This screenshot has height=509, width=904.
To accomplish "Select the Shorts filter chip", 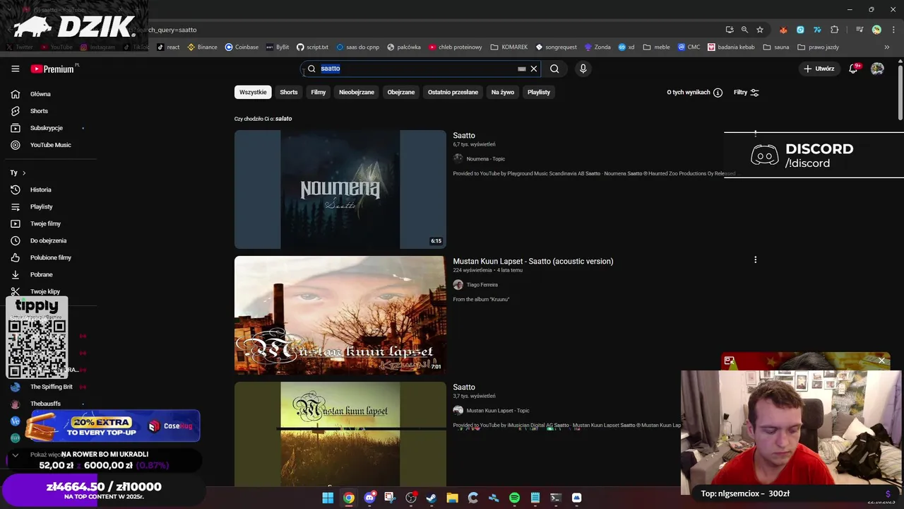I will pyautogui.click(x=289, y=92).
